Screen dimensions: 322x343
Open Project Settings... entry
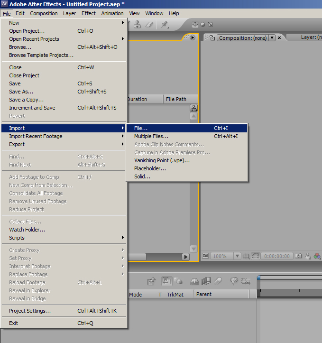pos(64,311)
